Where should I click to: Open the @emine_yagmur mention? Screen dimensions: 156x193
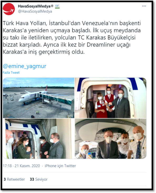click(24, 66)
